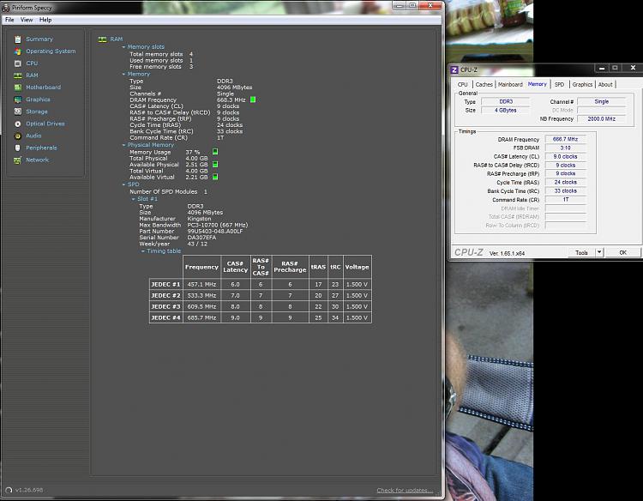Click the Manufacturer value Kingston
643x501 pixels.
tap(199, 219)
